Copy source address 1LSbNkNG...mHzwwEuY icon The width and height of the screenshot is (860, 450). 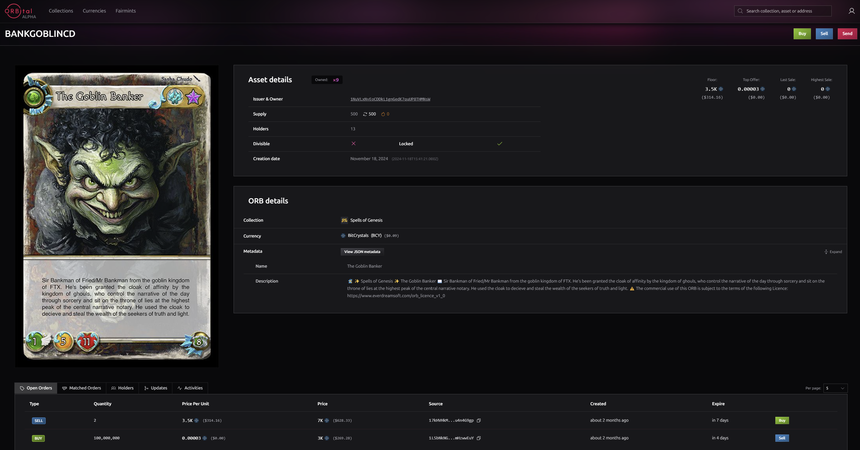click(x=479, y=438)
